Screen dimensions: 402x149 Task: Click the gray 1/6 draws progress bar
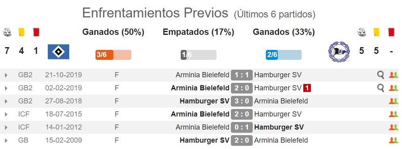click(199, 55)
